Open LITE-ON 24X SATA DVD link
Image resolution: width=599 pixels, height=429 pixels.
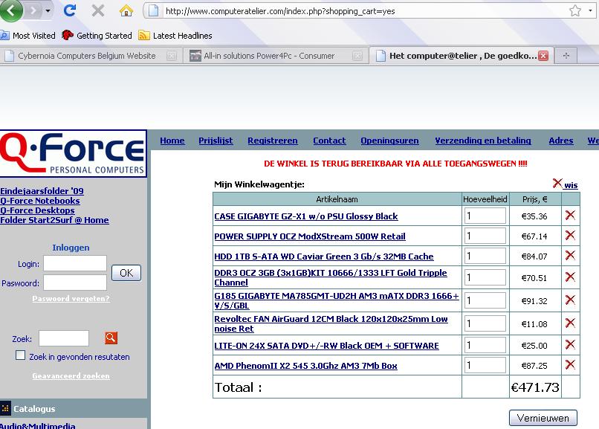click(x=326, y=346)
